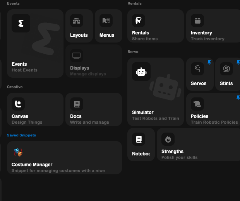This screenshot has height=201, width=240.
Task: Click the 'Manage displays' subtitle
Action: click(88, 74)
